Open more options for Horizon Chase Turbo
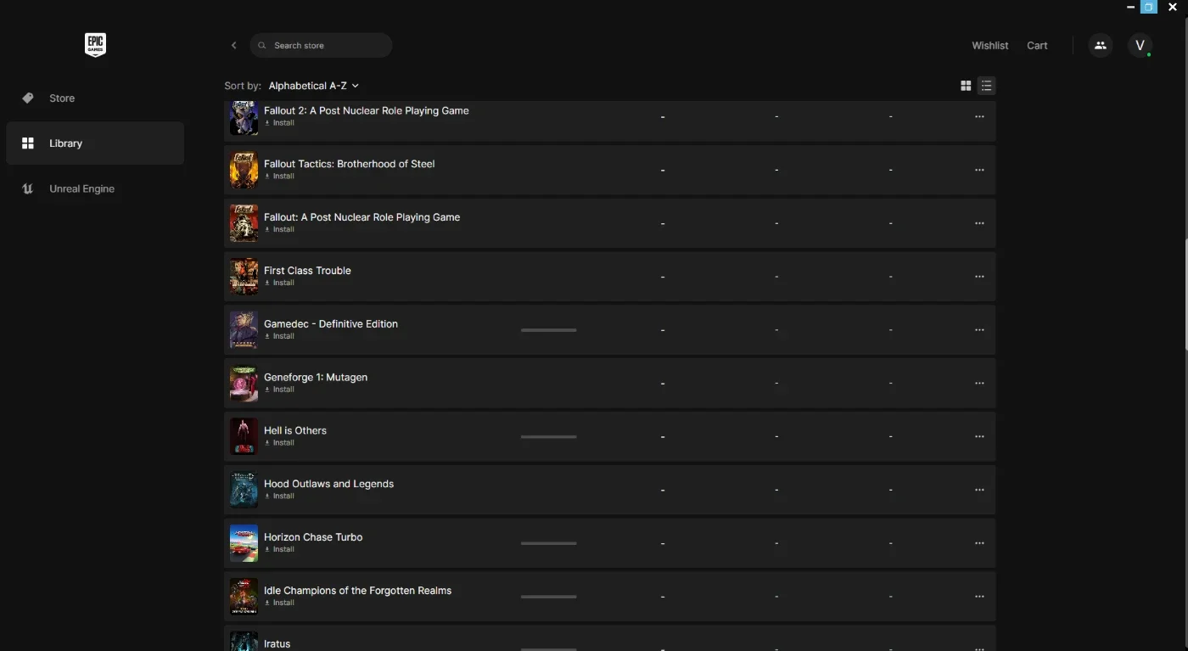Image resolution: width=1188 pixels, height=651 pixels. coord(979,543)
